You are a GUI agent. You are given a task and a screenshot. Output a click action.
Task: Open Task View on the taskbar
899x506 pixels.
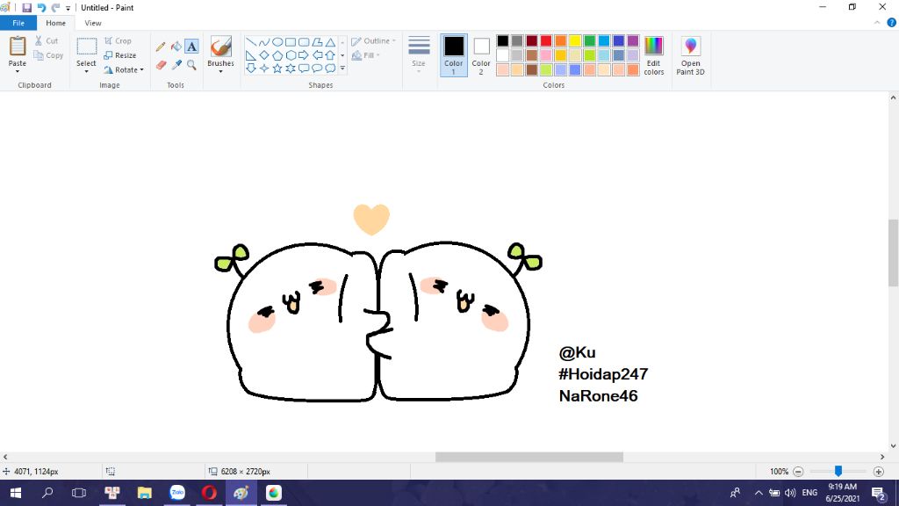click(79, 493)
